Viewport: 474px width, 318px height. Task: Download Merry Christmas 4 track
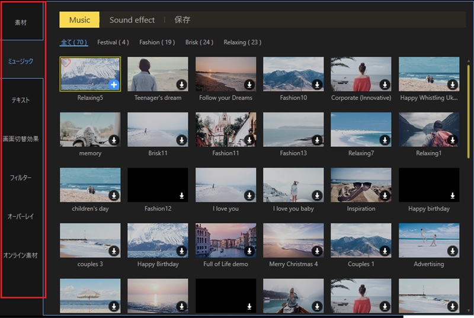[x=317, y=250]
